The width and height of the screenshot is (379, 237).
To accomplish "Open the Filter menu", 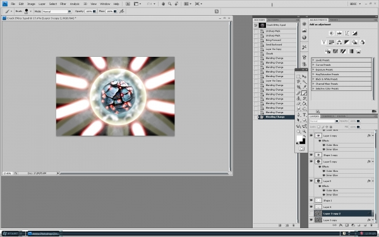I will click(63, 4).
